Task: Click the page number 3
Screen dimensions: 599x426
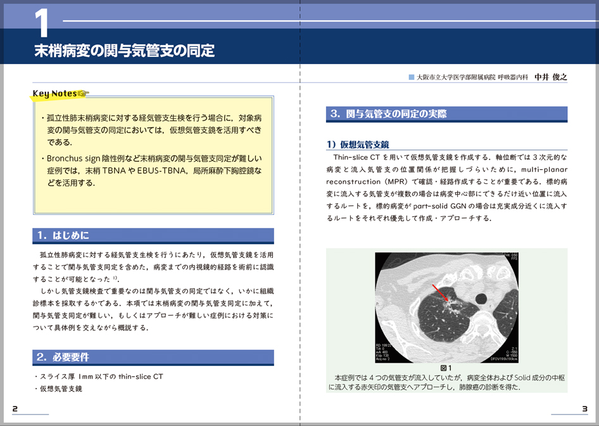Action: point(584,409)
